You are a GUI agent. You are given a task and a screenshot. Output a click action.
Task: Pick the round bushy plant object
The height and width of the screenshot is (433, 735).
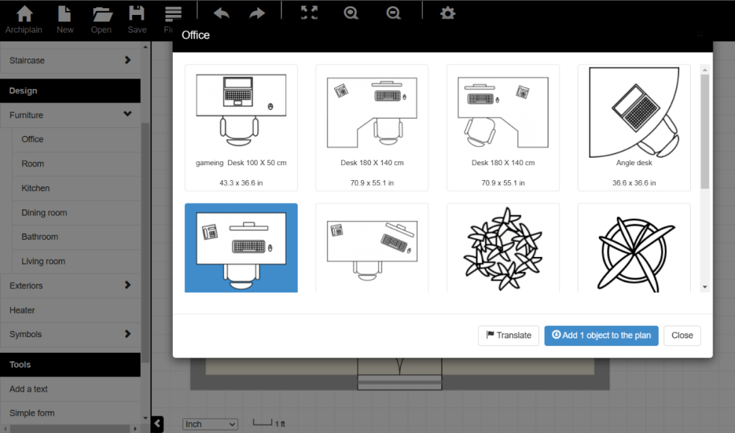tap(503, 248)
